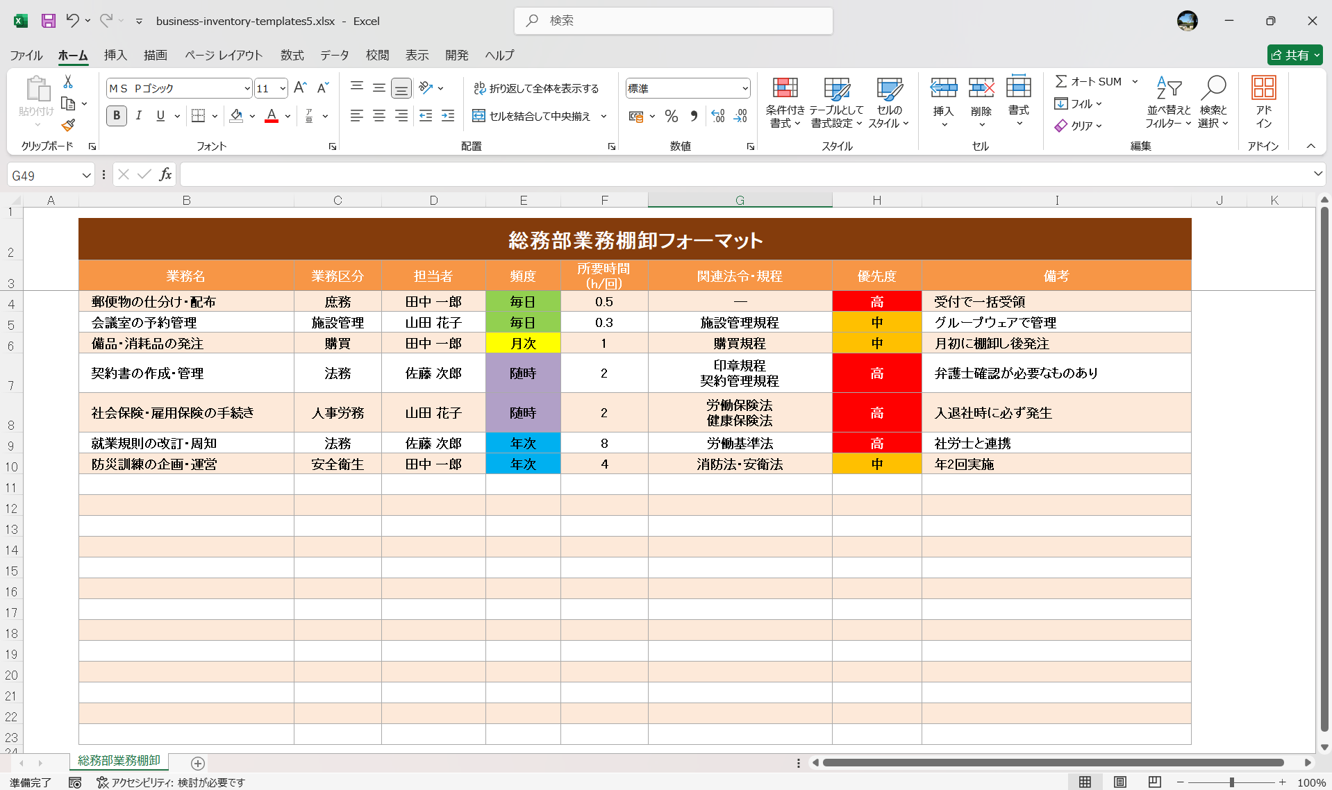Click the increase decimal icon
Viewport: 1332px width, 790px height.
point(718,116)
